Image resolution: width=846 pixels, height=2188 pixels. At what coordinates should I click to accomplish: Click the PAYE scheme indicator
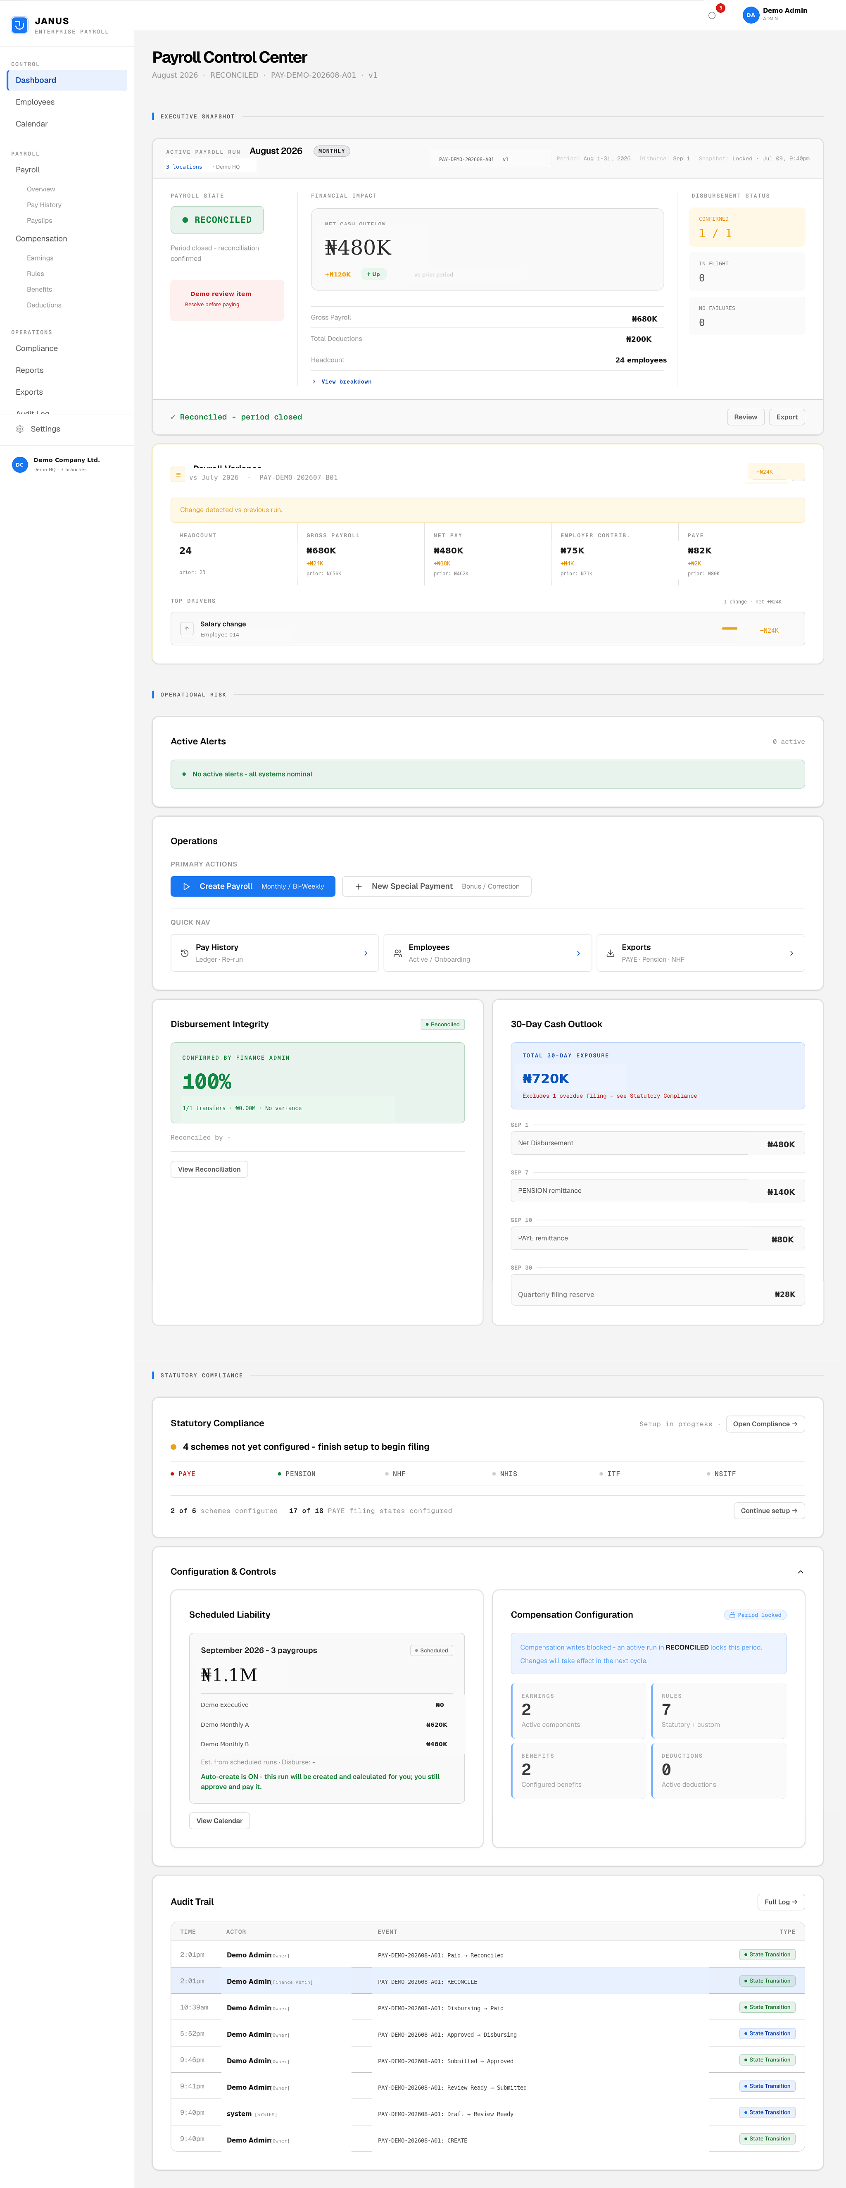tap(183, 1474)
